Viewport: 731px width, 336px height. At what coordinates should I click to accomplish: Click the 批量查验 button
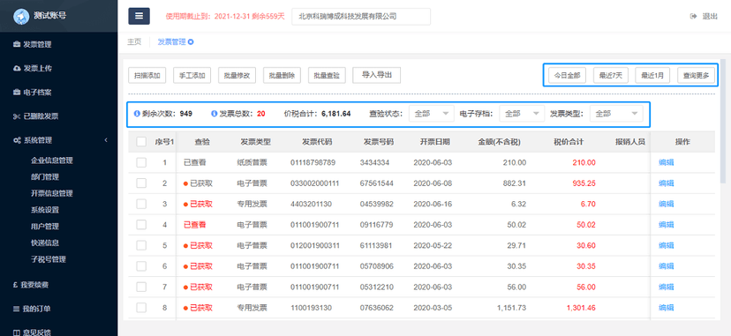pos(327,75)
